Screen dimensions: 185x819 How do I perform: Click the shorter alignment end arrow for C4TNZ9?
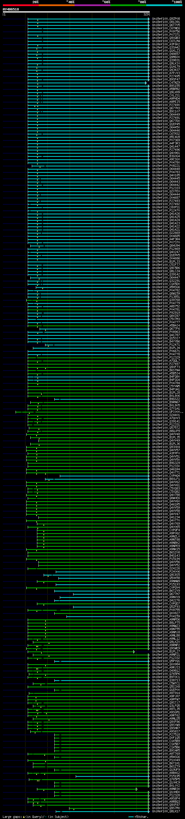click(146, 83)
